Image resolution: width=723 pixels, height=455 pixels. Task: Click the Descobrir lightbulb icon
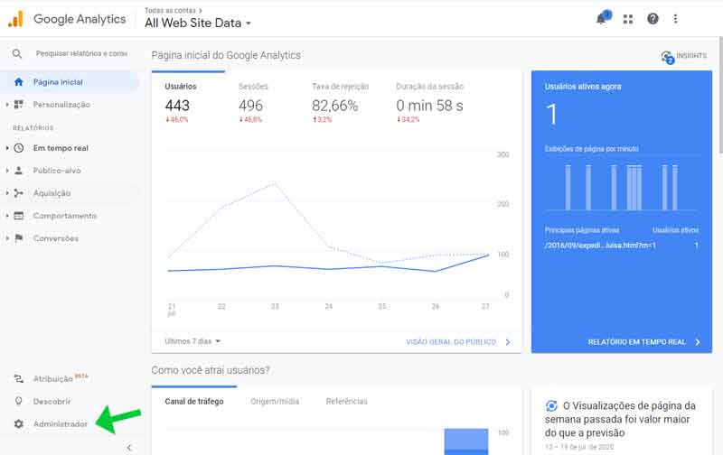pyautogui.click(x=18, y=401)
